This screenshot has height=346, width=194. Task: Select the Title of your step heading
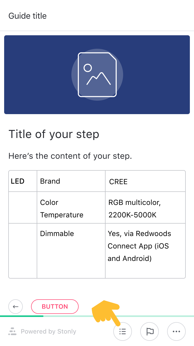(x=54, y=134)
